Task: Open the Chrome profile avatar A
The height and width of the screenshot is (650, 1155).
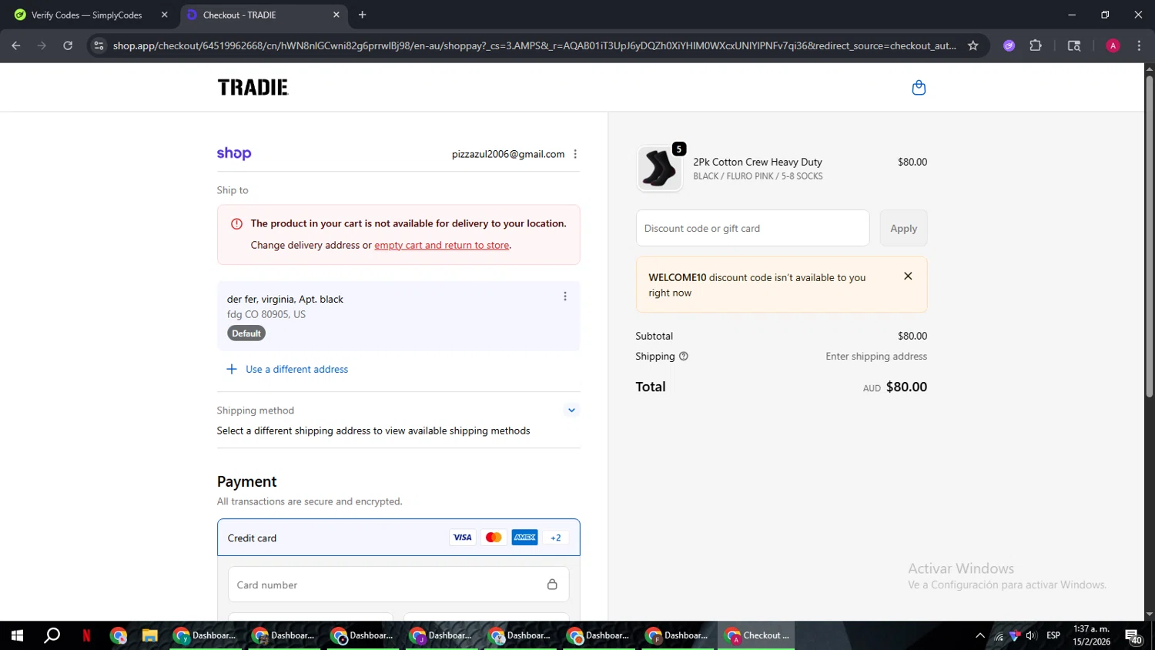Action: pos(1113,45)
